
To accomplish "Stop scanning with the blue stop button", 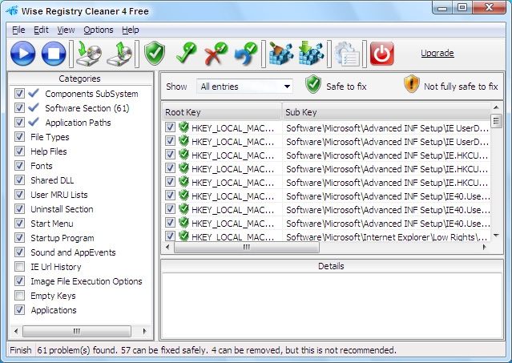I will pos(54,54).
